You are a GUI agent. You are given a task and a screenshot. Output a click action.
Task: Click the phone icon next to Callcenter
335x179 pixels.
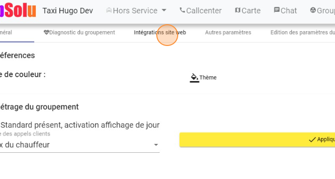(182, 10)
